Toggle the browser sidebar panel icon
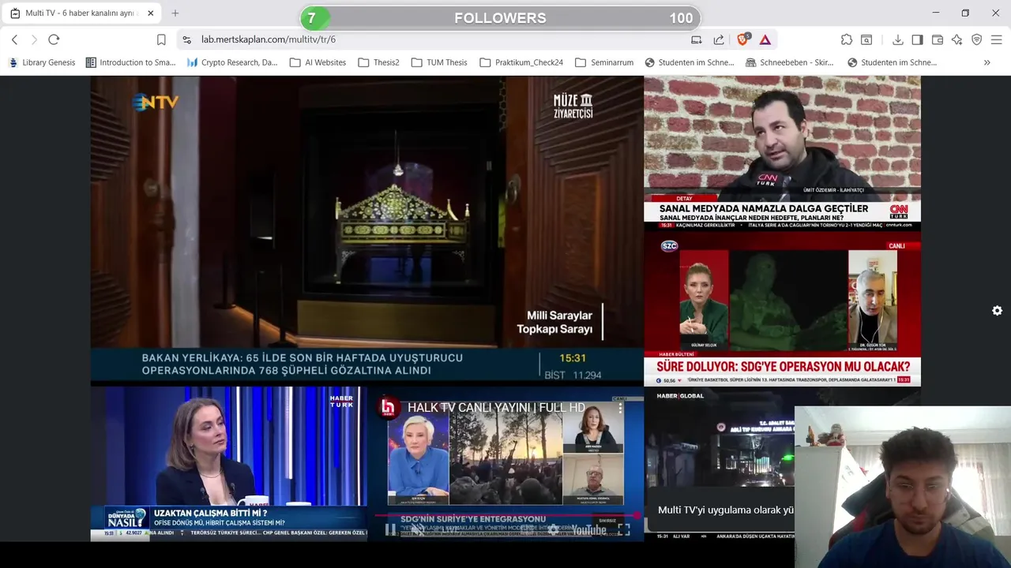Screen dimensions: 1011x568 pos(917,39)
